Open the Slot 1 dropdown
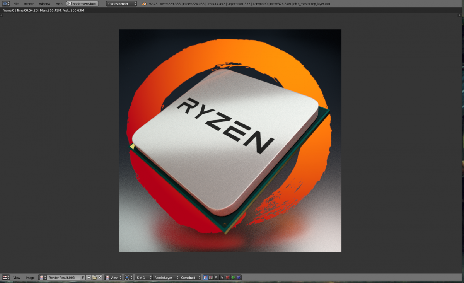 [143, 278]
